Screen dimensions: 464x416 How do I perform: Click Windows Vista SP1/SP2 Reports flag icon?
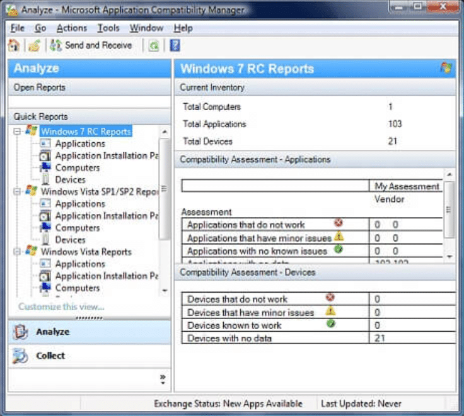pyautogui.click(x=32, y=190)
